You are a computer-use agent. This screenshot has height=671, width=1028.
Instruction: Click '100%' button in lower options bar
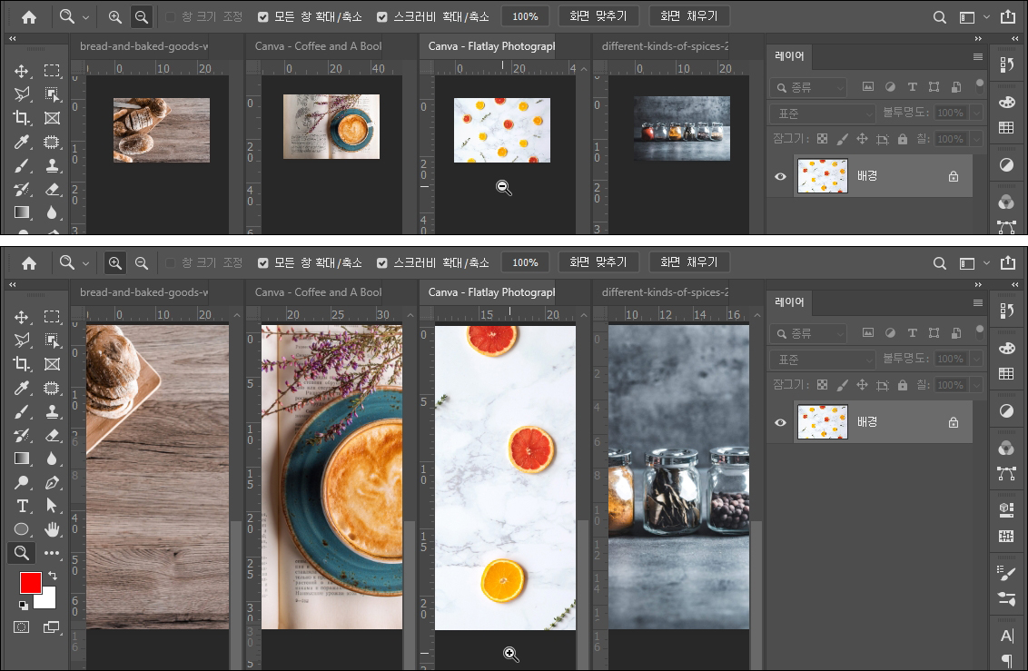click(525, 262)
